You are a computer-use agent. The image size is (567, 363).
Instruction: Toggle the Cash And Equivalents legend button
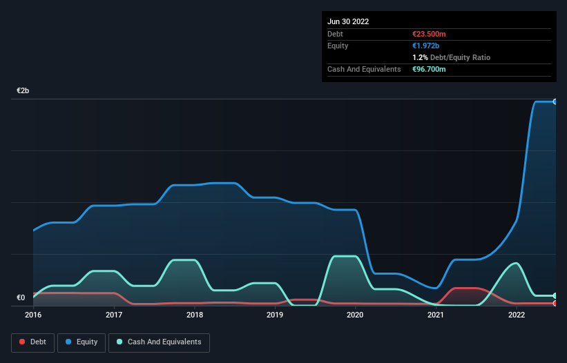pyautogui.click(x=159, y=342)
